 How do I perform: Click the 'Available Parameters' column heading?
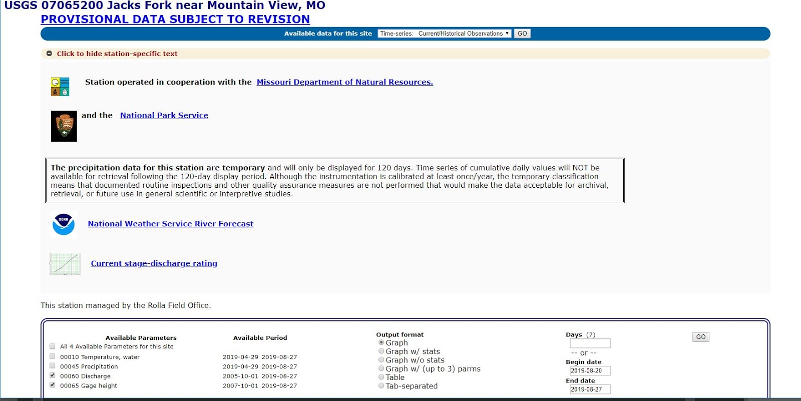(x=141, y=338)
